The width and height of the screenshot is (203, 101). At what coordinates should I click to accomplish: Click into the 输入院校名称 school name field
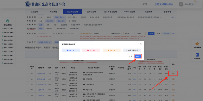point(45,33)
